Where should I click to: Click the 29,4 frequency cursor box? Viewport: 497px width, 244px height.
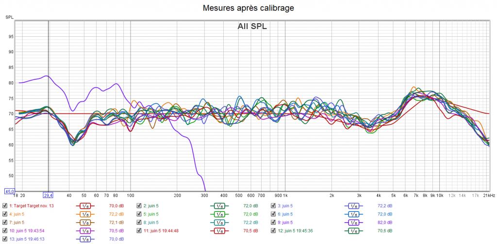pyautogui.click(x=48, y=195)
